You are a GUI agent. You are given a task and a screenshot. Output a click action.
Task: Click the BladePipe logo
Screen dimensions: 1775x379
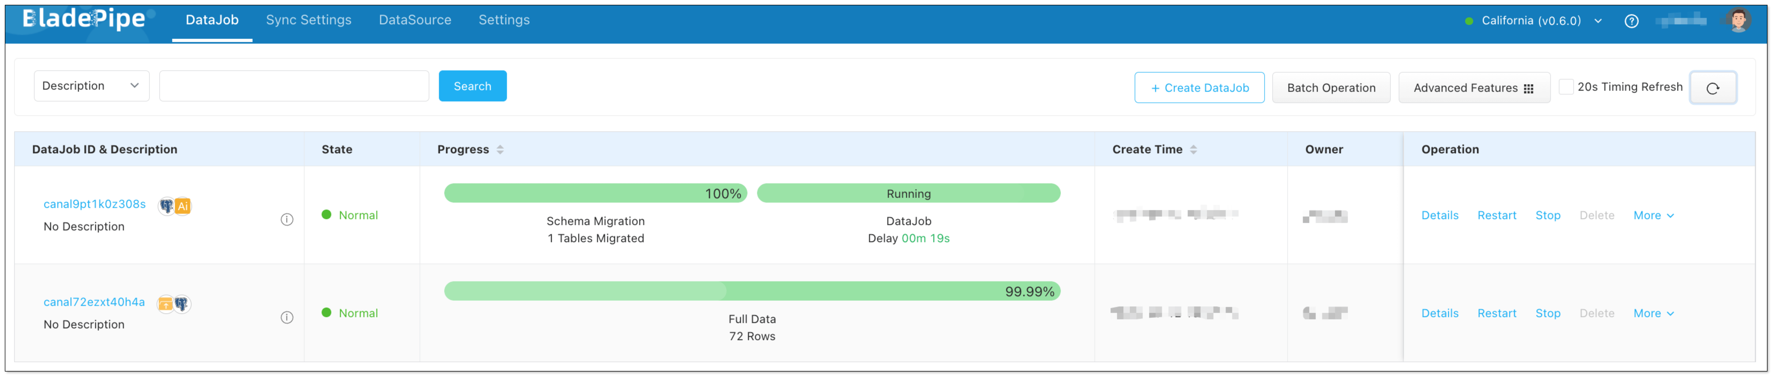point(84,19)
